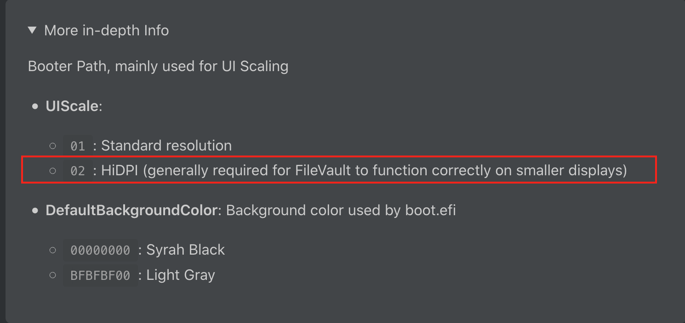685x323 pixels.
Task: Click the hollow bullet beside 00000000
Action: point(52,251)
